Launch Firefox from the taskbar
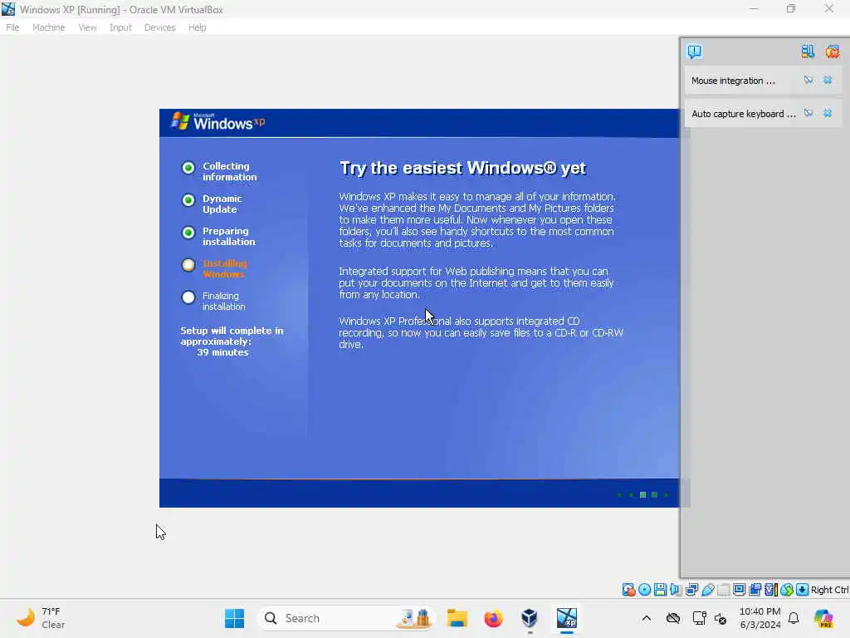Image resolution: width=850 pixels, height=638 pixels. (x=493, y=618)
